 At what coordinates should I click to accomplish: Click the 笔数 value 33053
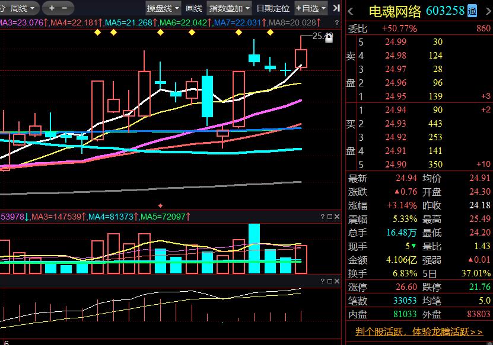pyautogui.click(x=405, y=301)
